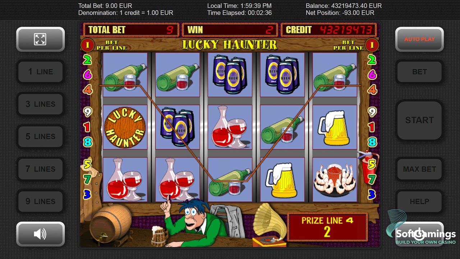This screenshot has height=259, width=460.
Task: Pick the 5 LINES option
Action: pos(41,136)
